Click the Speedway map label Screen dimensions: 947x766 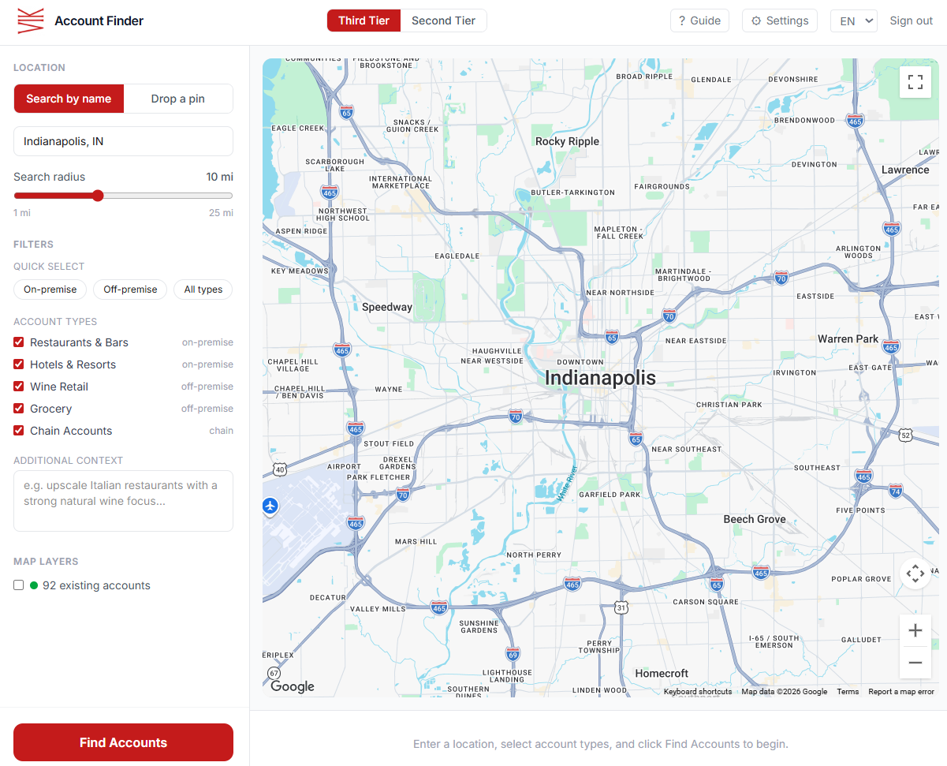(387, 307)
